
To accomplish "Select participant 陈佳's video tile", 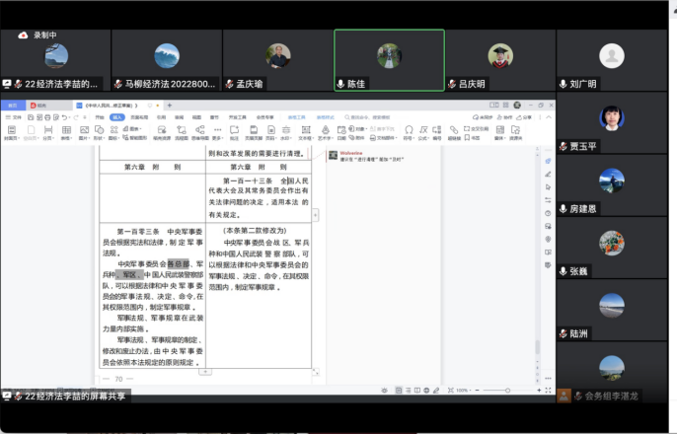I will (389, 60).
